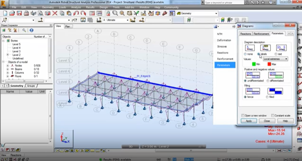Open the 'Local extremes' values dropdown
The image size is (302, 161).
275,59
